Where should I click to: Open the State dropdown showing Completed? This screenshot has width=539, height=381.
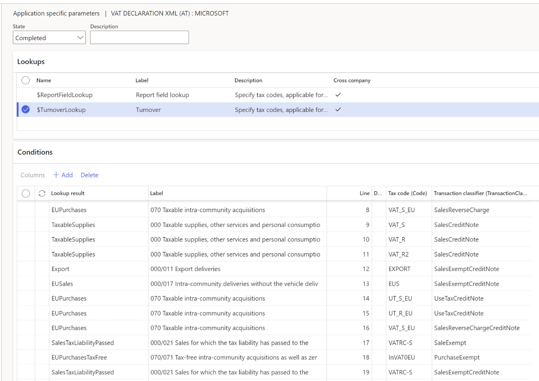49,38
